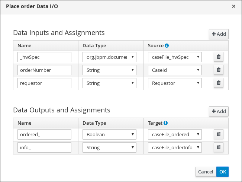242x182 pixels.
Task: Expand the caseFile_orderInfo target dropdown
Action: tap(175, 148)
